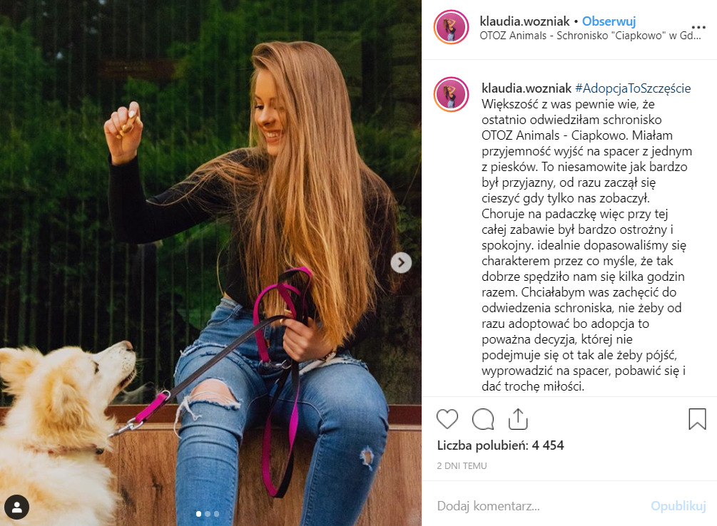Submit the comment with the Opublikuj button
Viewport: 717px width, 526px height.
pyautogui.click(x=678, y=506)
